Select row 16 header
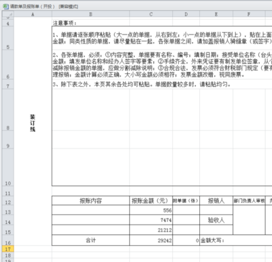 [x=7, y=240]
